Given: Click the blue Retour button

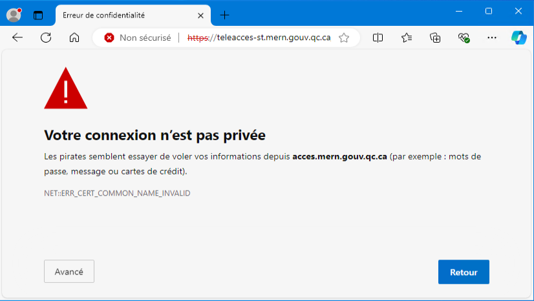Looking at the screenshot, I should (x=464, y=272).
